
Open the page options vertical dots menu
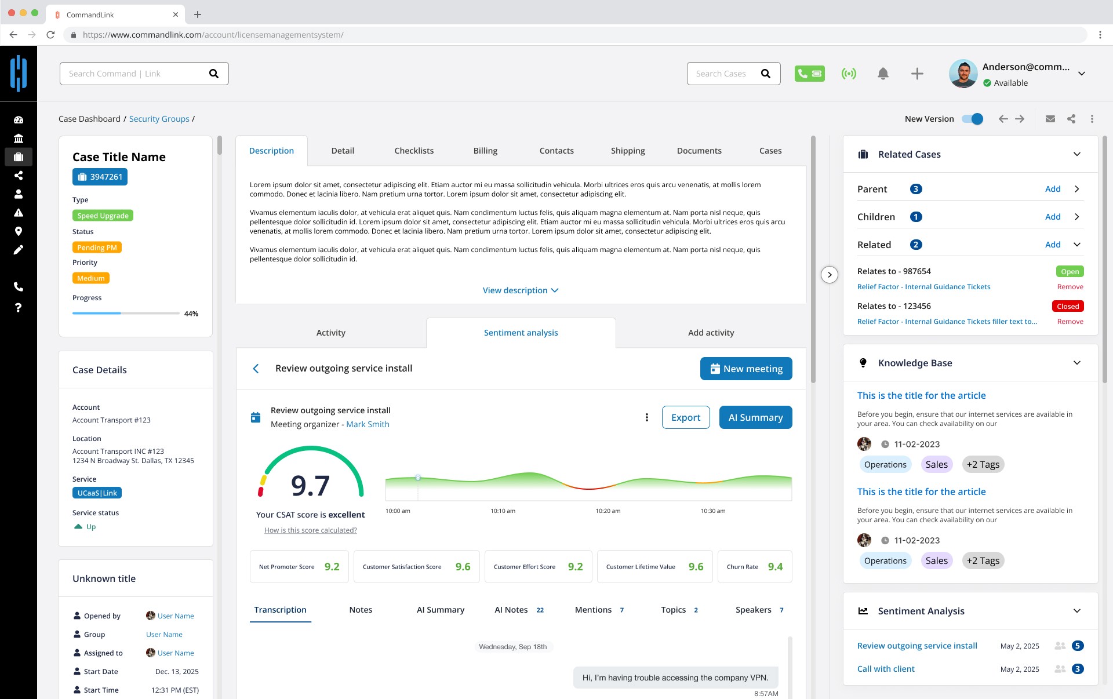coord(1092,119)
